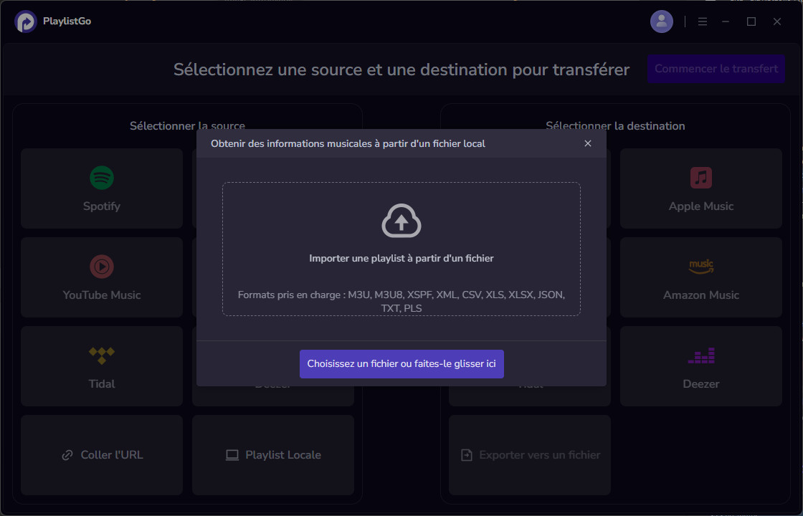Click the PlaylistGo logo
The image size is (803, 516).
pyautogui.click(x=26, y=21)
